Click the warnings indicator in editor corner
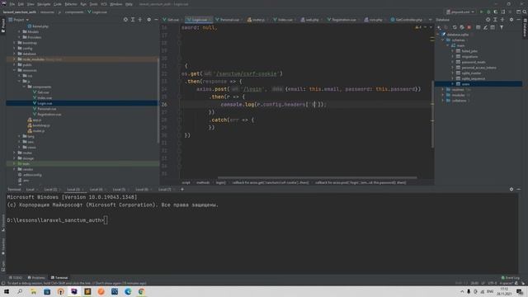528x297 pixels. point(418,27)
